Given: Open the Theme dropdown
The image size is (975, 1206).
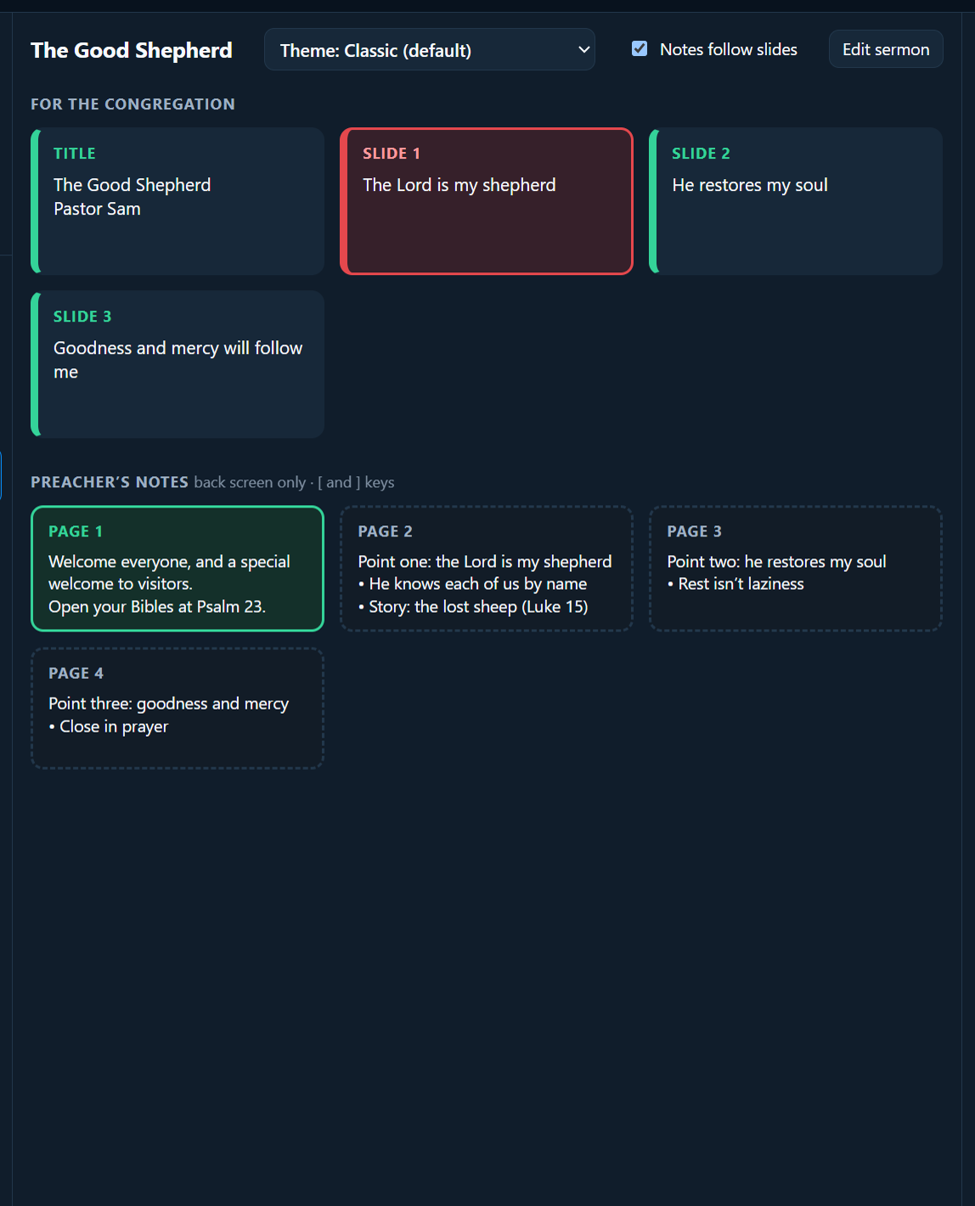Looking at the screenshot, I should 429,50.
